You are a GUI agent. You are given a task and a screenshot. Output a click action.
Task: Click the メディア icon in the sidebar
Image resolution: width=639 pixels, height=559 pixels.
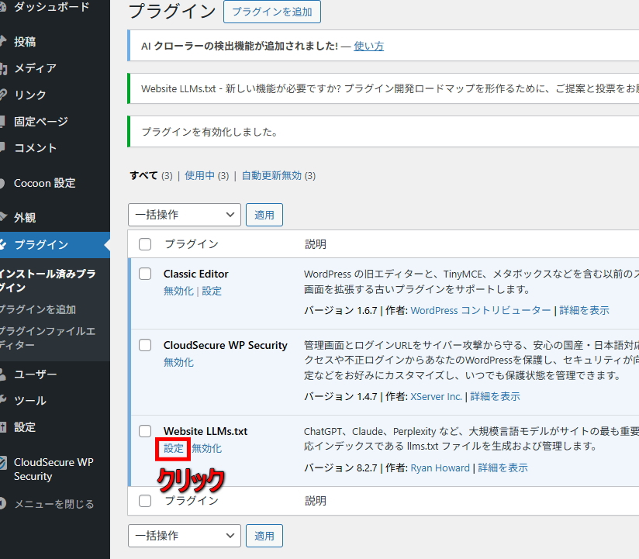[x=3, y=68]
